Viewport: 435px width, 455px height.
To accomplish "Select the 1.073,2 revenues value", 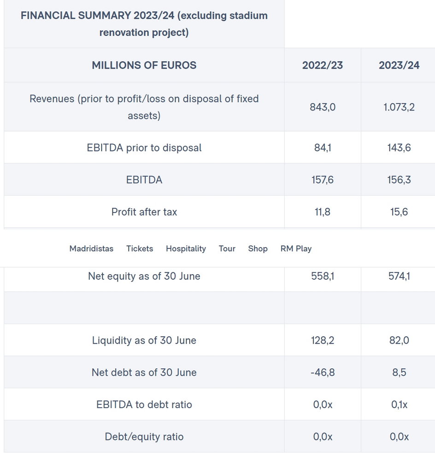I will [x=399, y=107].
